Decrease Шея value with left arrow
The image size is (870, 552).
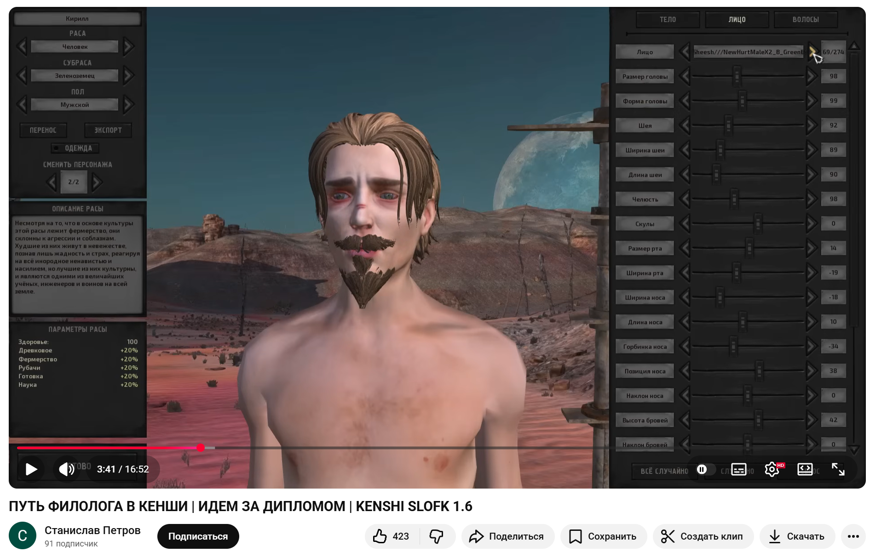pos(685,125)
